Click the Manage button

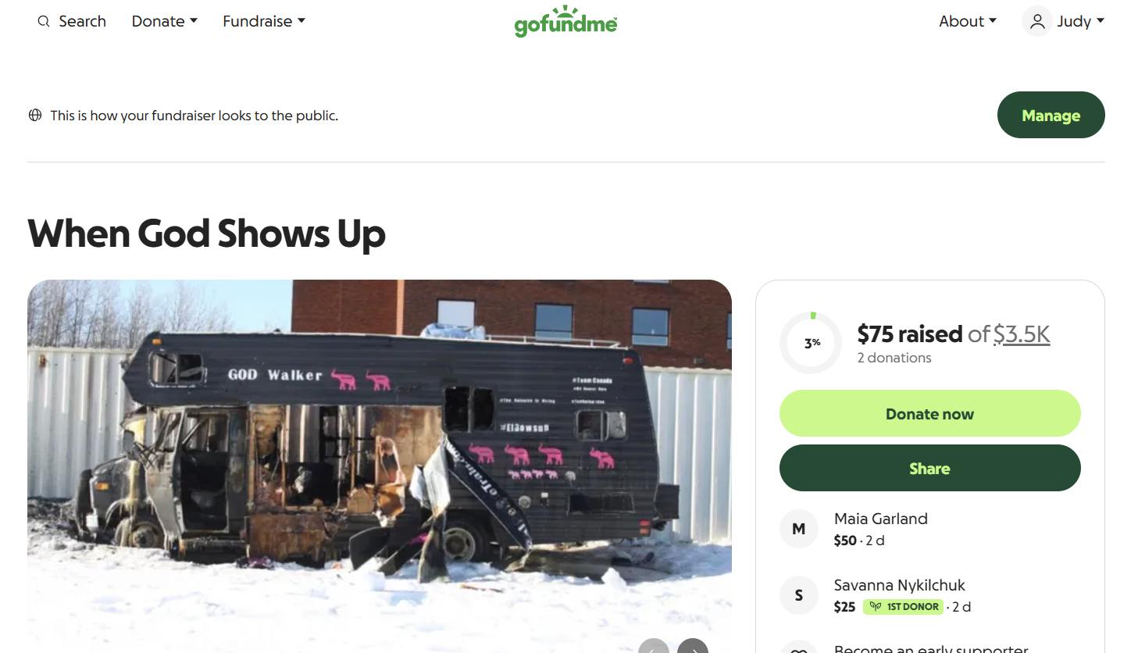click(x=1051, y=115)
